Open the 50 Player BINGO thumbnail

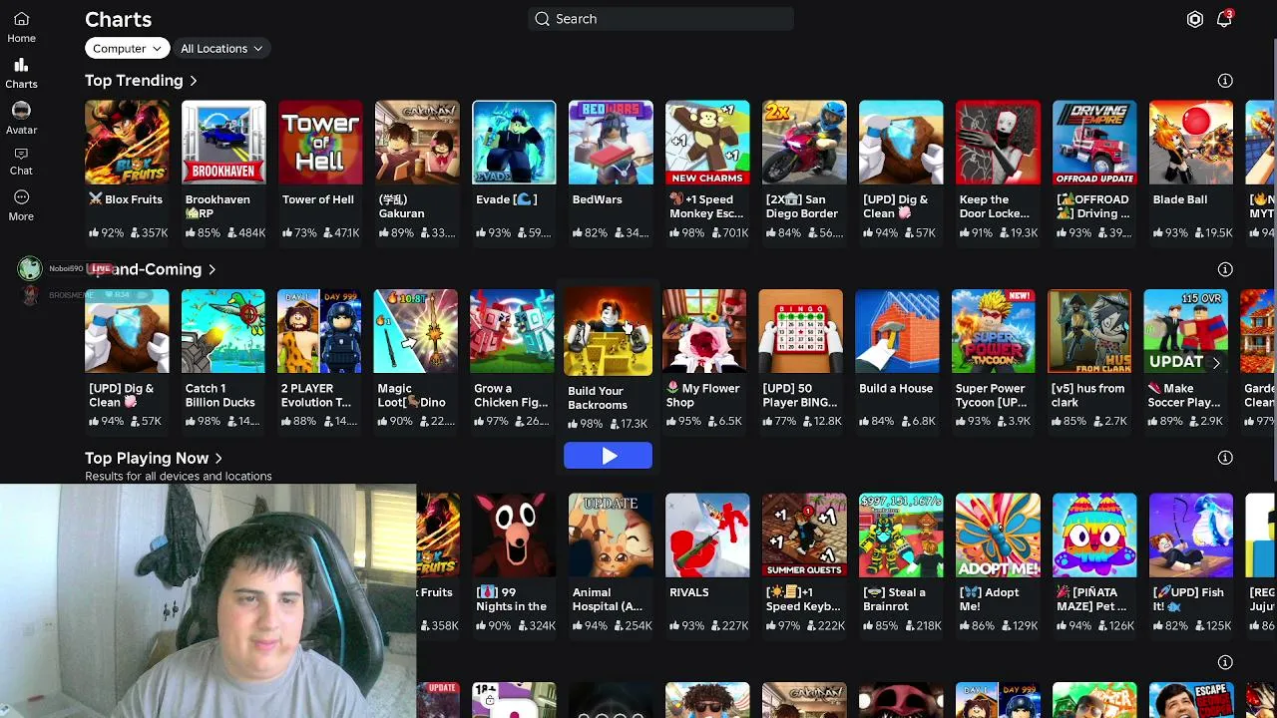pos(800,332)
